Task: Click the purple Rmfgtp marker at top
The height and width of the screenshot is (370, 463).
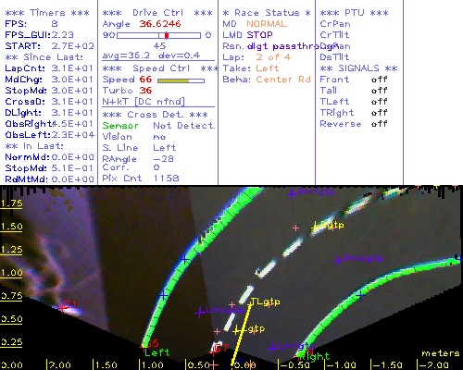Action: 292,193
